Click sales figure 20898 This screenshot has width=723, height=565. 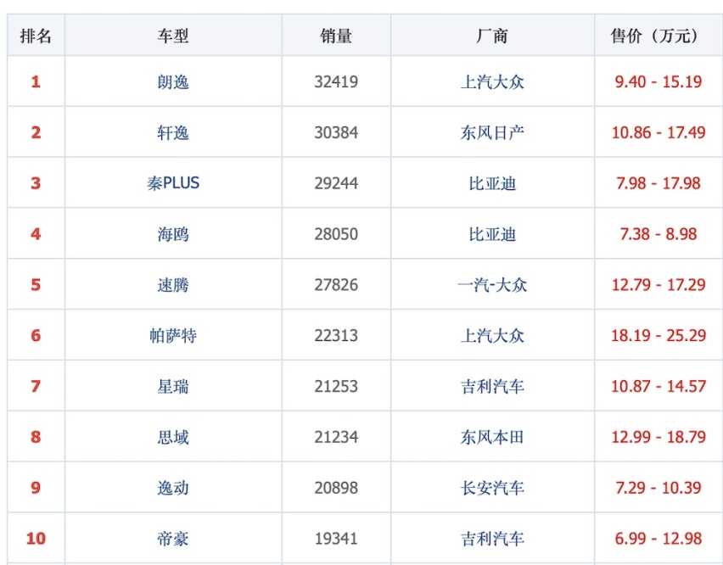click(x=336, y=488)
